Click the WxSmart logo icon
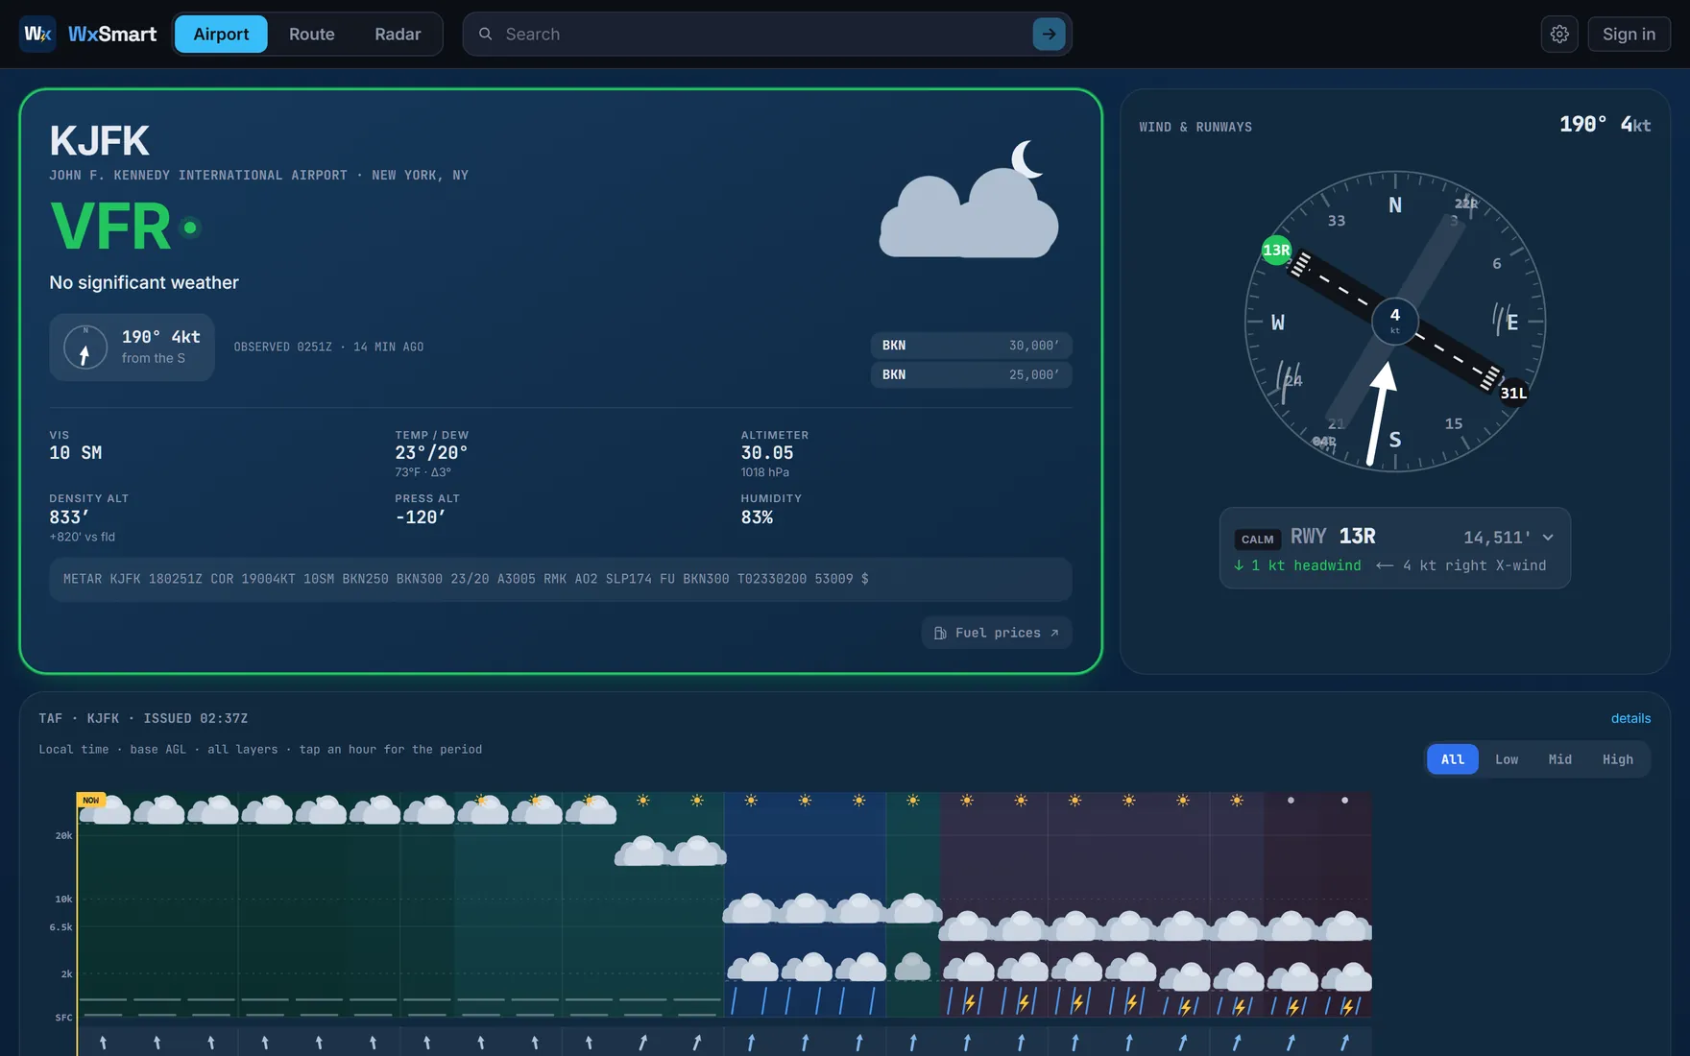The height and width of the screenshot is (1056, 1690). click(37, 34)
